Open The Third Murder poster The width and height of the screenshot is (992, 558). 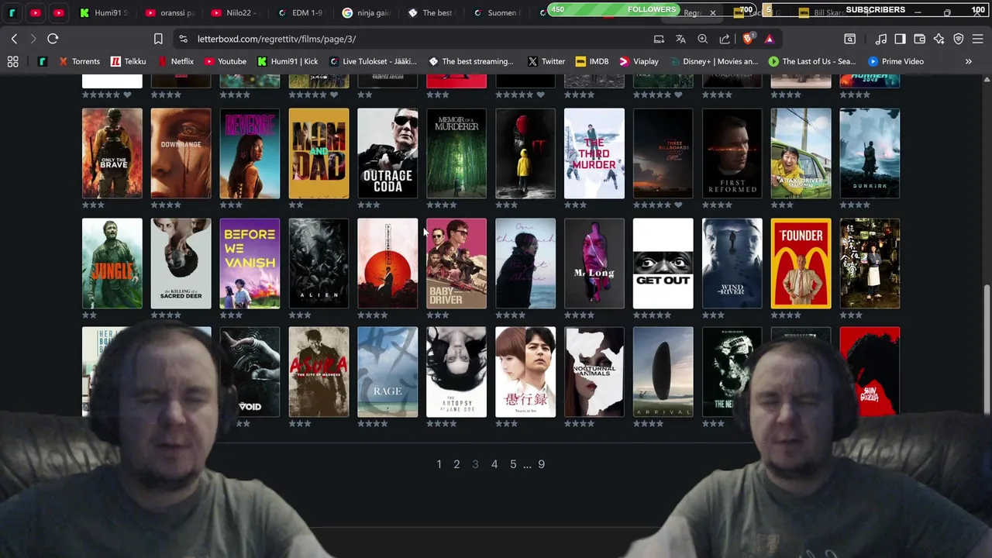[x=594, y=153]
